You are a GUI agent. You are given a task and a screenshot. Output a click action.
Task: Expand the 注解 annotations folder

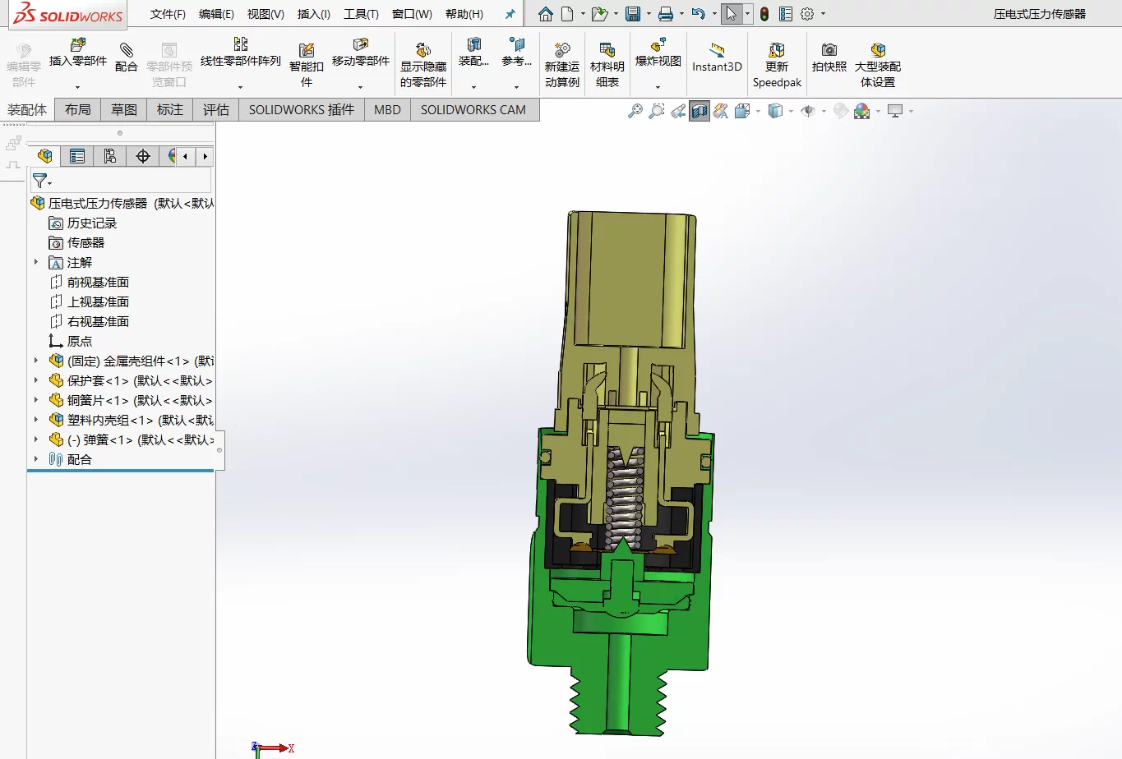36,262
